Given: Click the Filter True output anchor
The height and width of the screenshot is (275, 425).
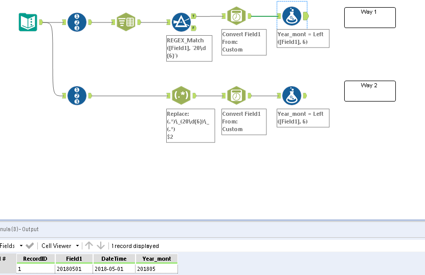Looking at the screenshot, I should pyautogui.click(x=193, y=16).
